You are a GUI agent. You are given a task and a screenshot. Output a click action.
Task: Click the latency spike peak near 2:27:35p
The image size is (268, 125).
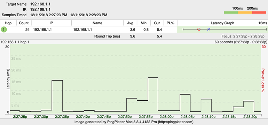click(x=57, y=80)
